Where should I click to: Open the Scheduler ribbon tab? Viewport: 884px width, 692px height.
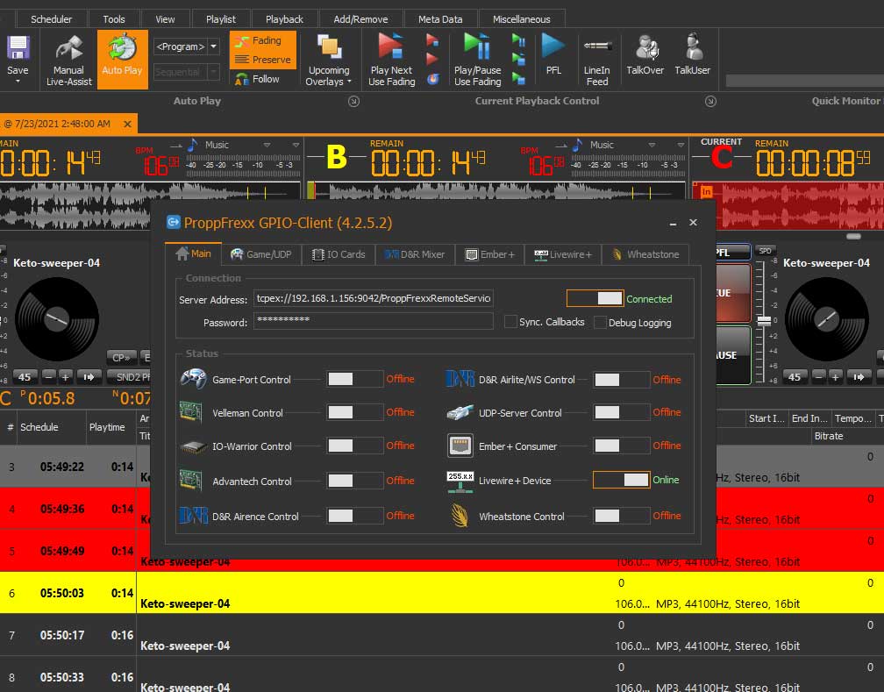(51, 18)
